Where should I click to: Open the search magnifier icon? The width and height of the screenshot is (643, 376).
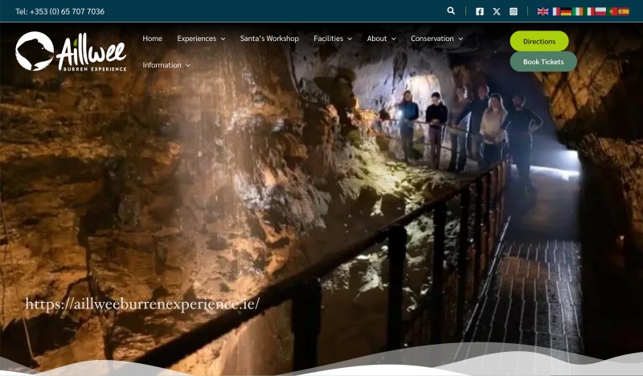(451, 11)
